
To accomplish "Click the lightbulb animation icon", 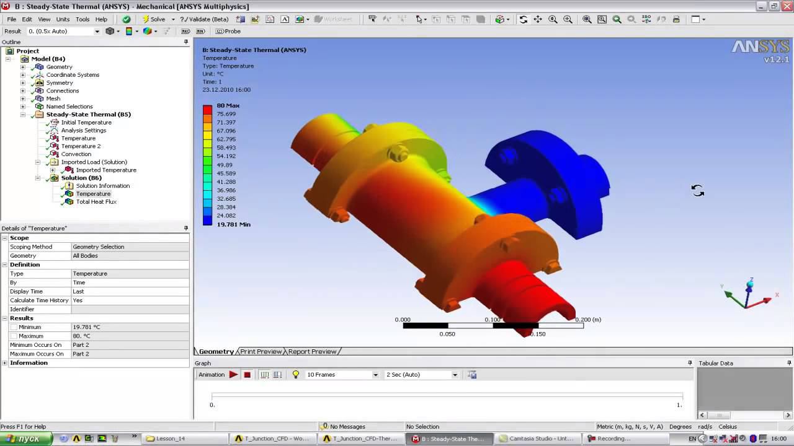I will pyautogui.click(x=296, y=375).
